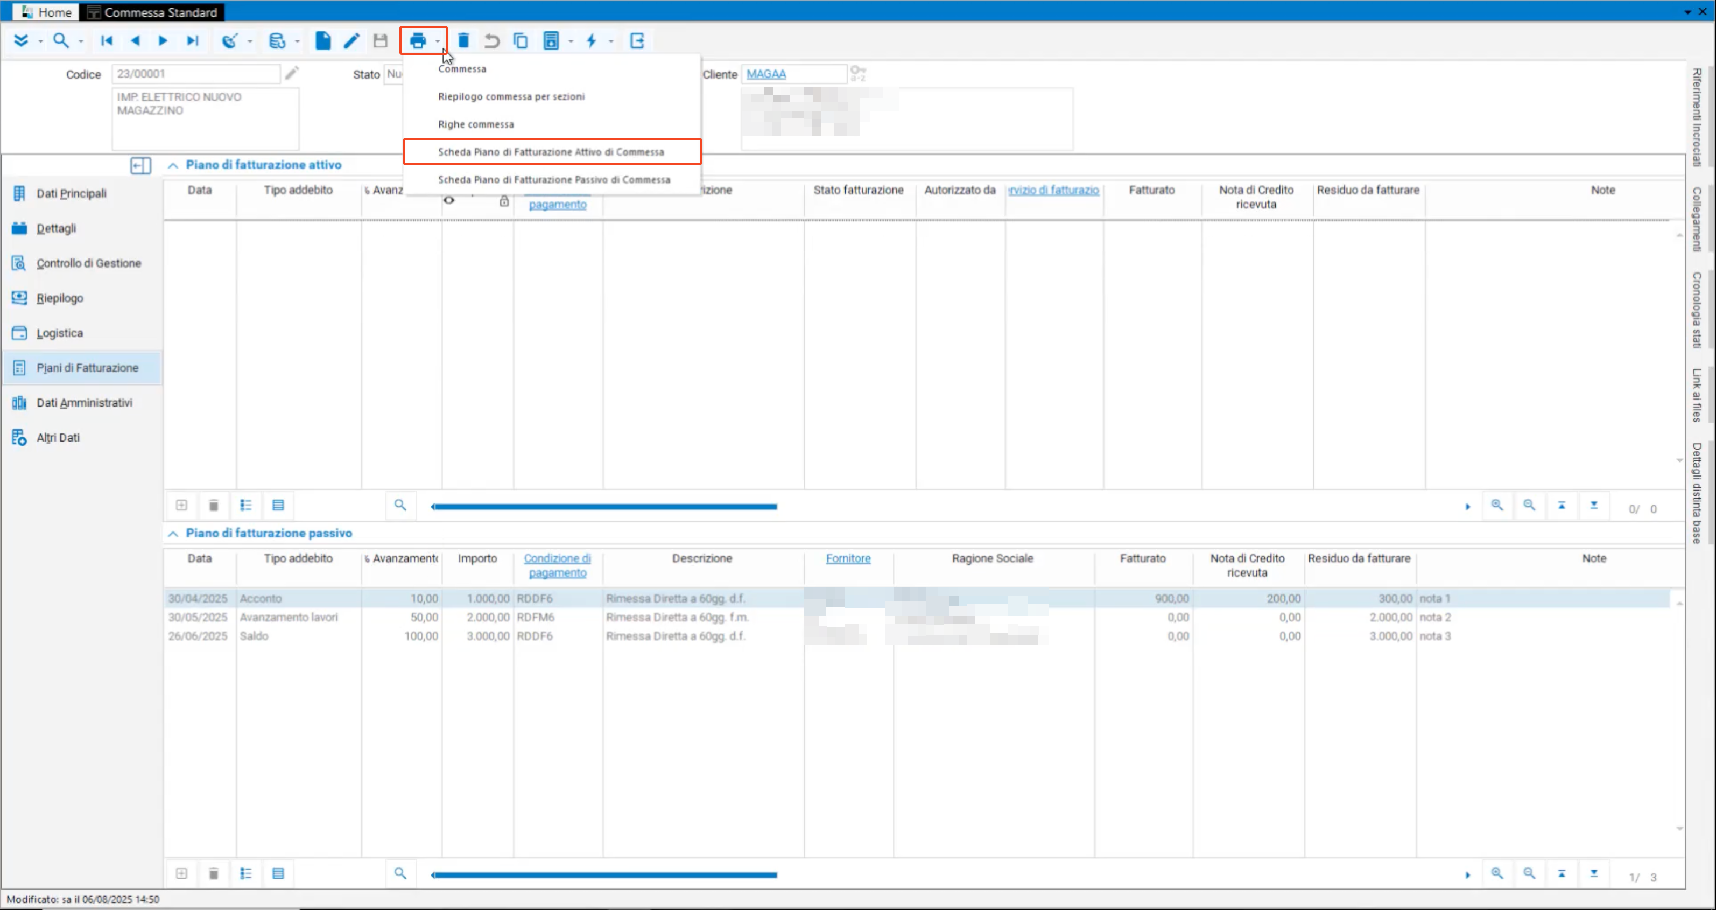Select the Acconto row dated 30/04/2025
Screen dimensions: 1716x910
(917, 599)
